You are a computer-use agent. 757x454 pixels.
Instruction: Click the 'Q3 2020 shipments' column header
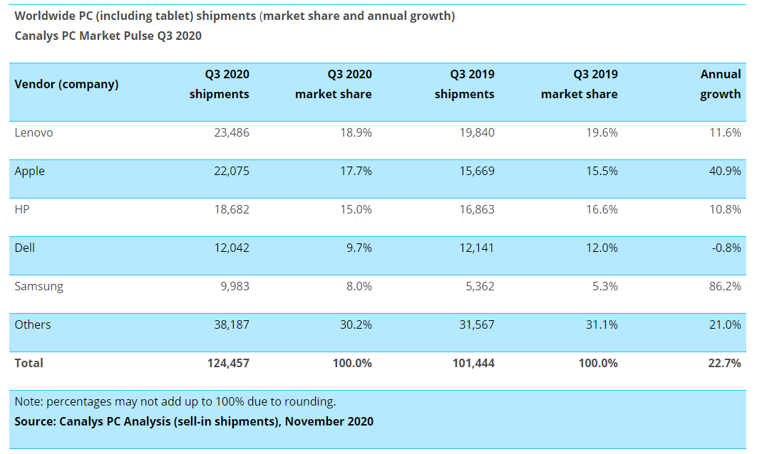pos(219,85)
